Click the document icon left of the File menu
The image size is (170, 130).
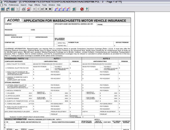[x=2, y=5]
